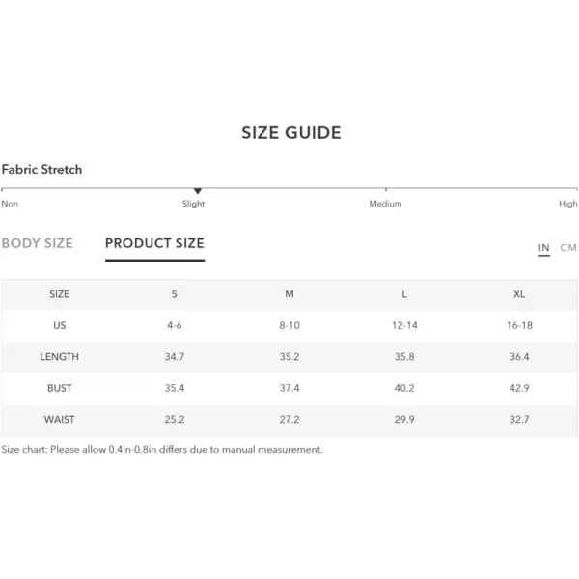579x579 pixels.
Task: Click the Medium stretch label
Action: pos(385,204)
